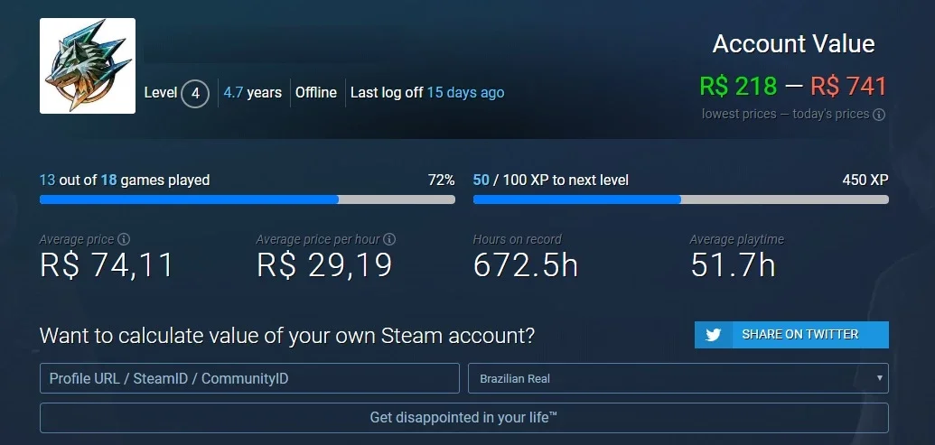The image size is (935, 445).
Task: Click Get disappointed in your life button
Action: [464, 418]
